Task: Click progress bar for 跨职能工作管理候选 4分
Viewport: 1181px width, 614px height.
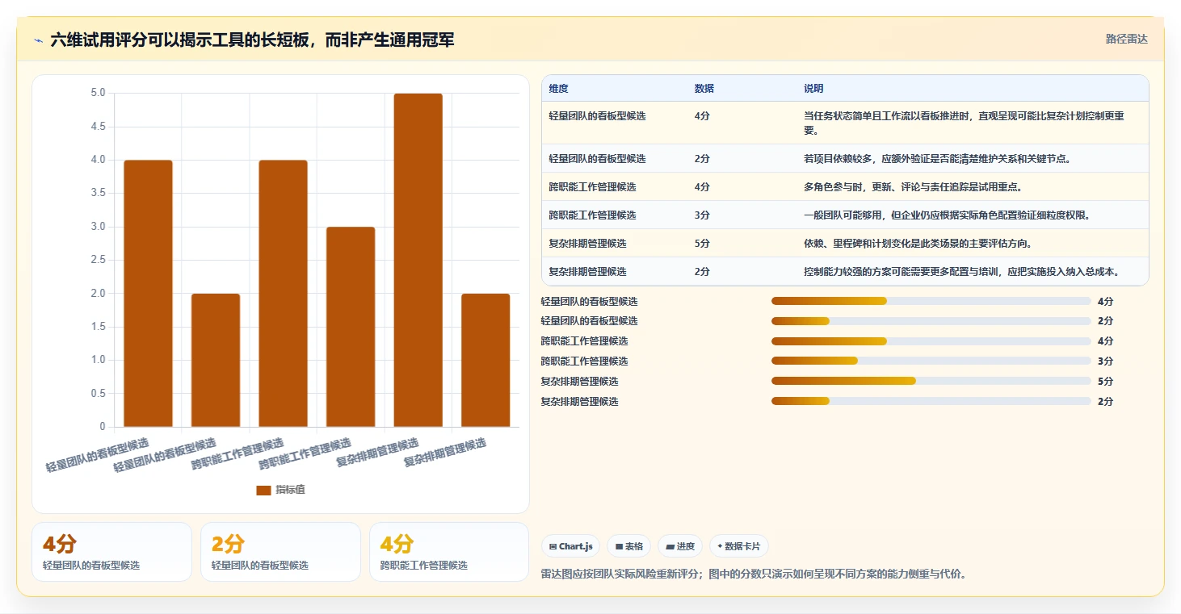Action: coord(931,341)
